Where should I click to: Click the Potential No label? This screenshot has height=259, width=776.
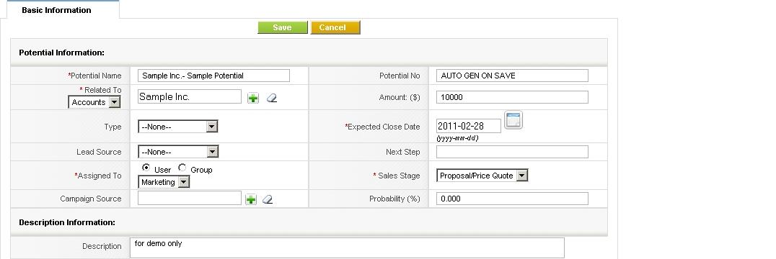click(x=400, y=76)
